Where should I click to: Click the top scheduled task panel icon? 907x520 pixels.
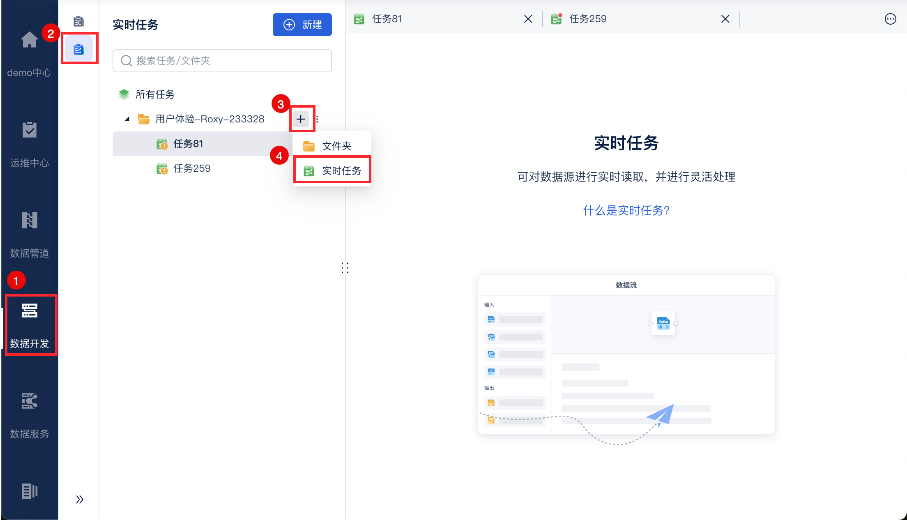point(79,21)
